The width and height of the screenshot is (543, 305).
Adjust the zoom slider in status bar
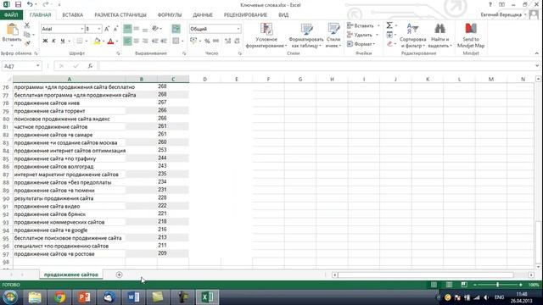click(498, 285)
